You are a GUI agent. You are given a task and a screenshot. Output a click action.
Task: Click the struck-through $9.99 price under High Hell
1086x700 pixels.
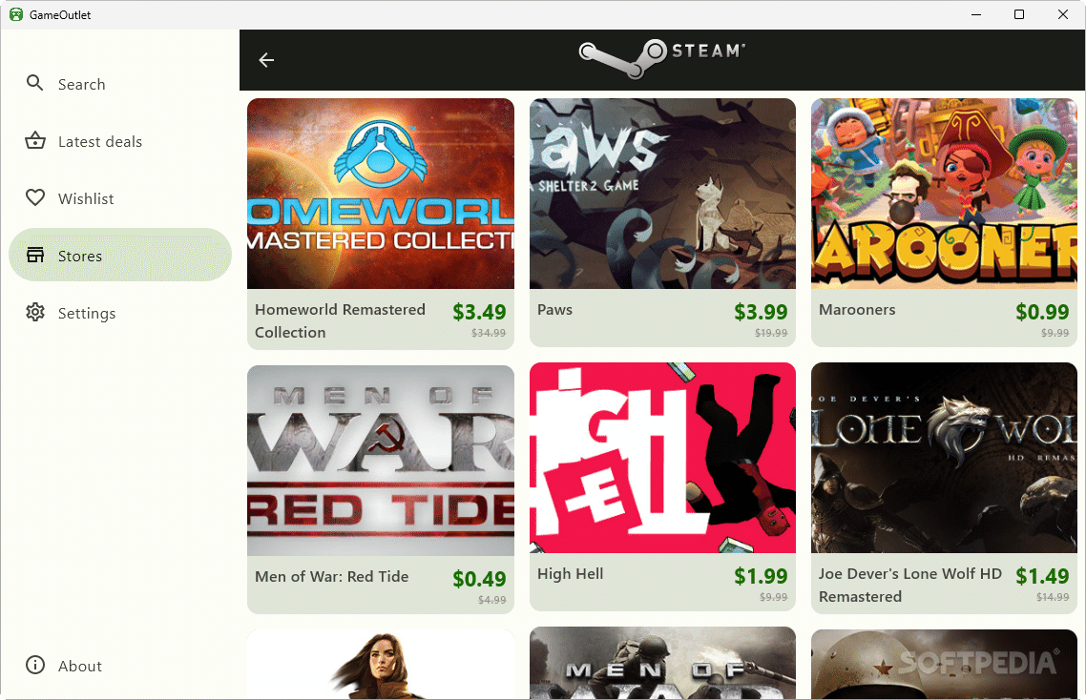[x=774, y=597]
